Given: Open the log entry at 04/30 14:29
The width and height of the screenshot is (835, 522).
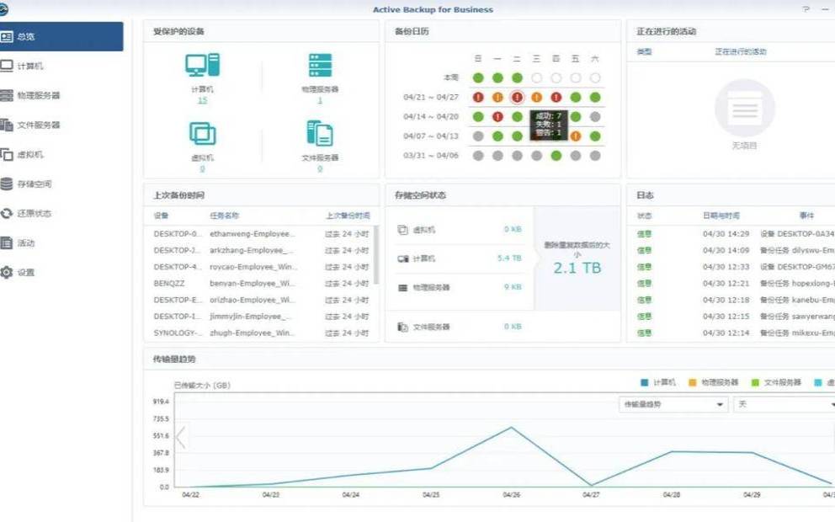Looking at the screenshot, I should (731, 234).
